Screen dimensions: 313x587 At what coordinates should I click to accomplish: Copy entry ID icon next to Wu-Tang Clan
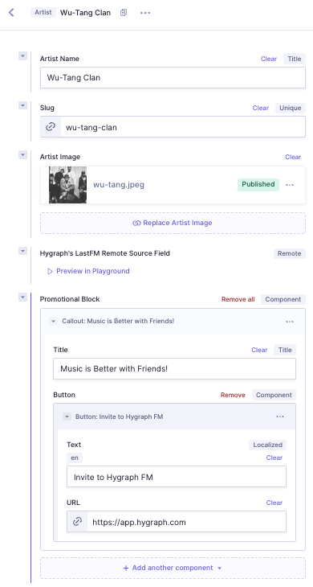click(x=124, y=13)
